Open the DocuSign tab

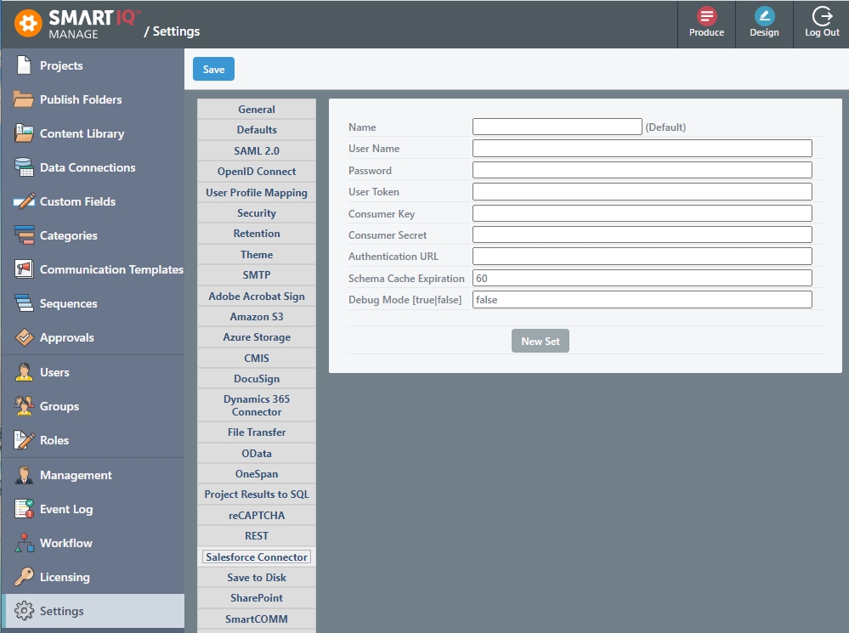tap(257, 378)
